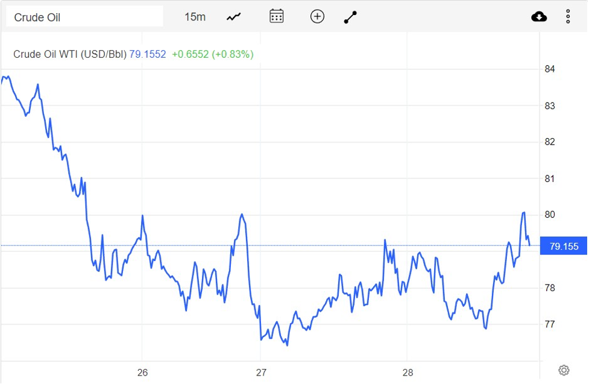Click the 77 price axis label
This screenshot has width=589, height=384.
[550, 324]
